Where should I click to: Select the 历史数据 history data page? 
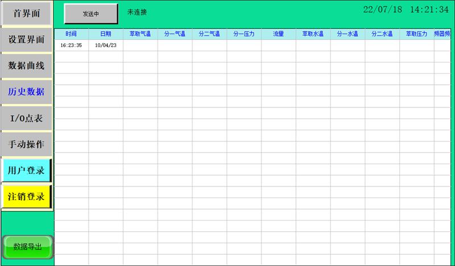[26, 92]
